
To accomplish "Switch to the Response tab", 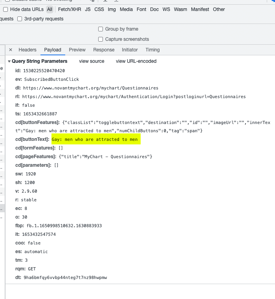I will click(x=104, y=50).
